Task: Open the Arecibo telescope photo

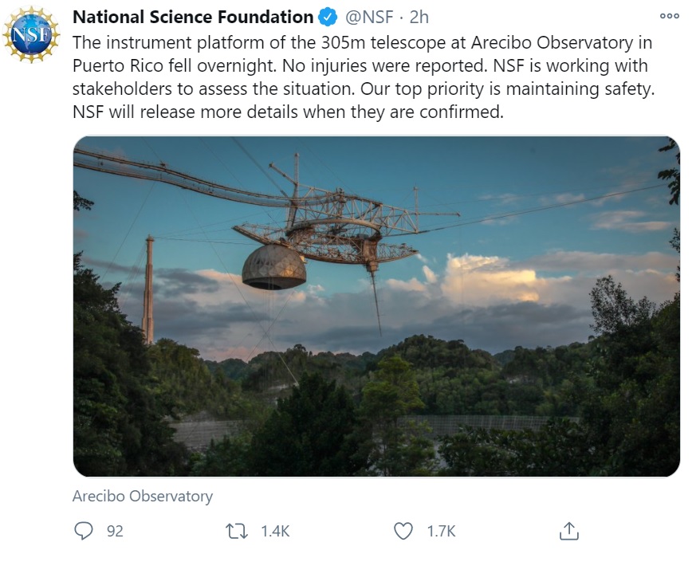Action: 376,306
